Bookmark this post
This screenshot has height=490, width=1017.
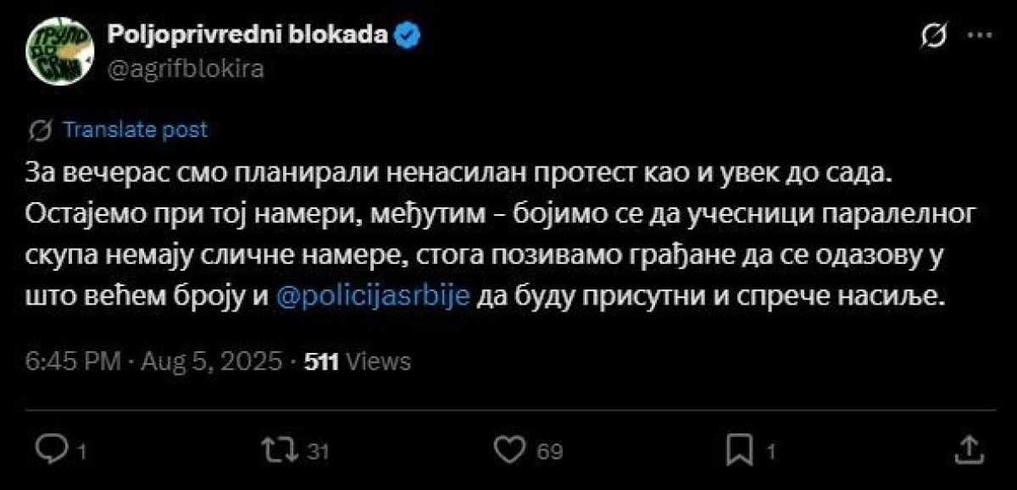click(737, 449)
